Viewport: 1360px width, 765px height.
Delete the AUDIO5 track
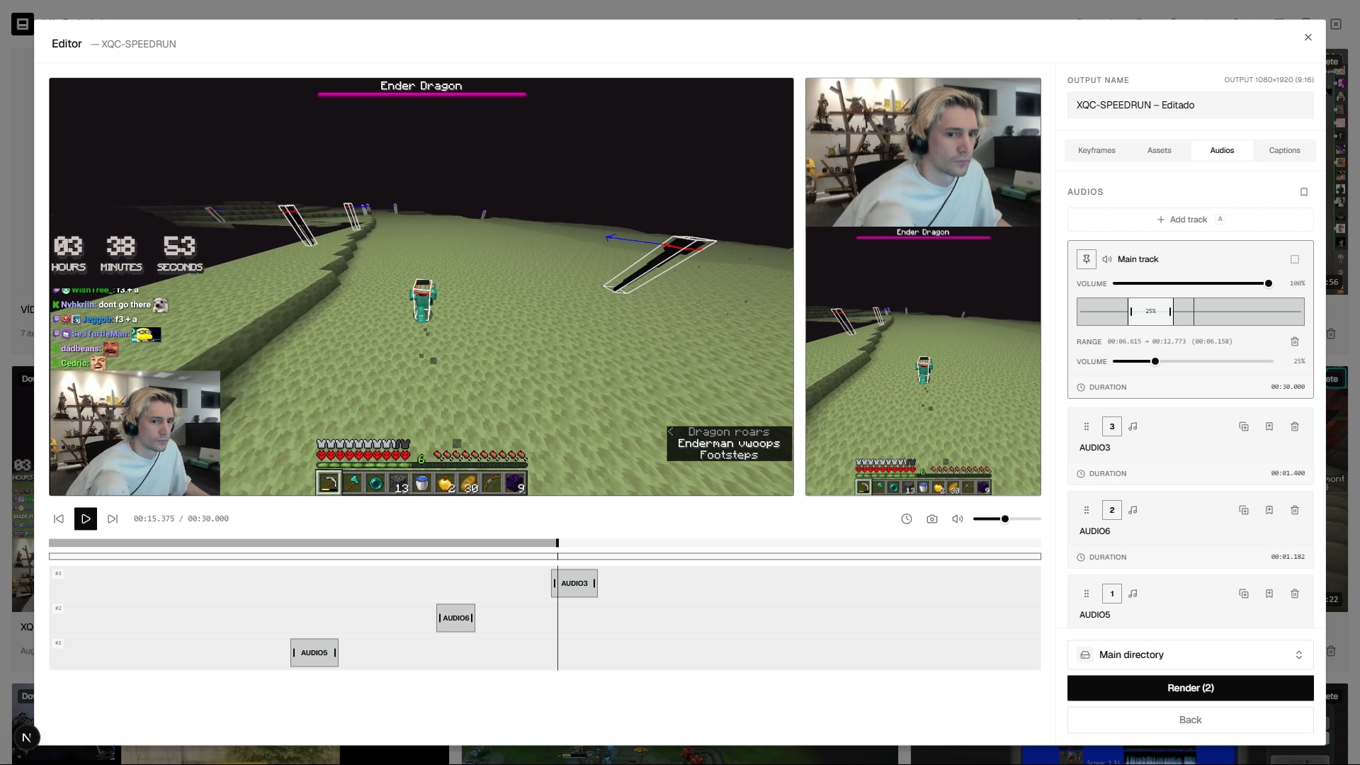[1295, 594]
